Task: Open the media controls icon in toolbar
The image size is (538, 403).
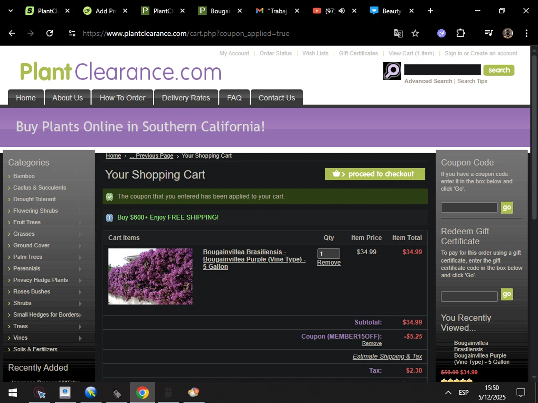Action: 489,33
